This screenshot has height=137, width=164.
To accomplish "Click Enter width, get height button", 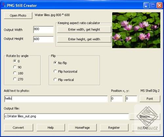I will tap(84, 29).
